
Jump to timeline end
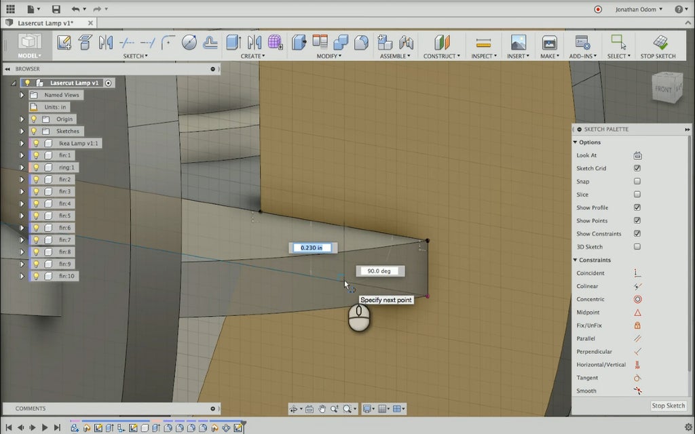tap(57, 428)
